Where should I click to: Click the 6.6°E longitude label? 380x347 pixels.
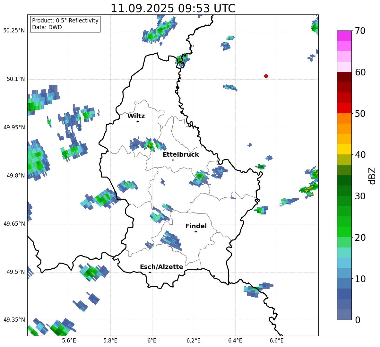(x=277, y=341)
